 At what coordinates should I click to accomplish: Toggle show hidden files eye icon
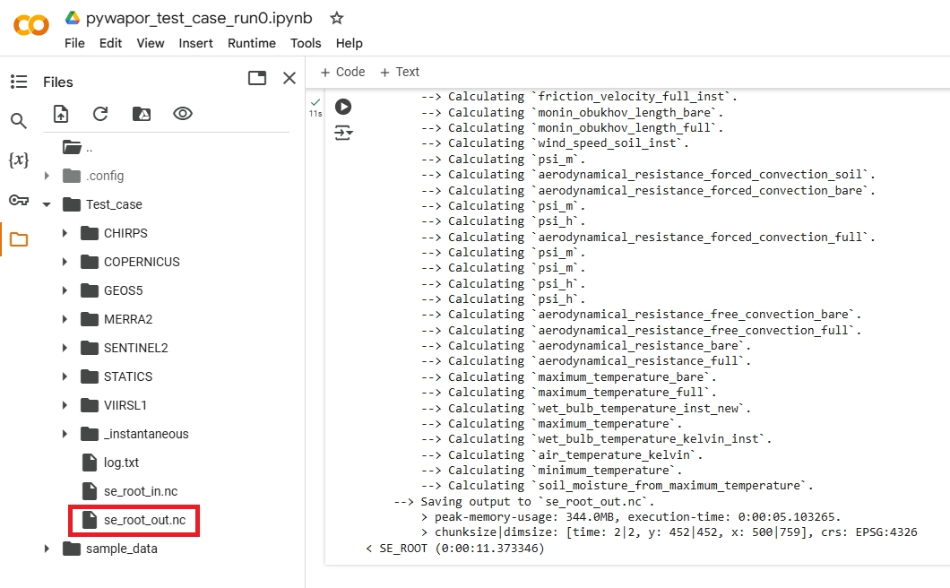click(x=183, y=114)
